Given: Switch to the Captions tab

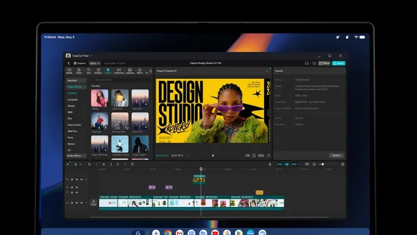Looking at the screenshot, I should coord(130,70).
